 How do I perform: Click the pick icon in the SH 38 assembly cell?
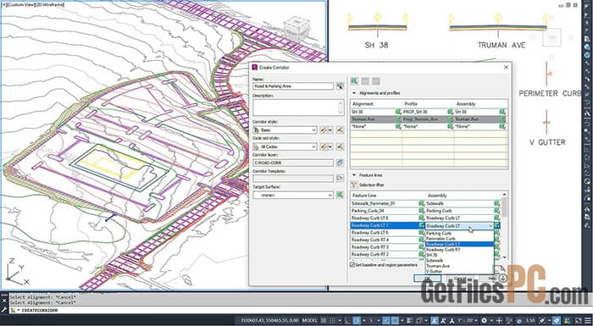tap(502, 112)
